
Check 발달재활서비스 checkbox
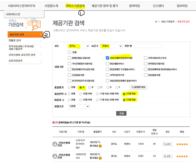point(107,64)
